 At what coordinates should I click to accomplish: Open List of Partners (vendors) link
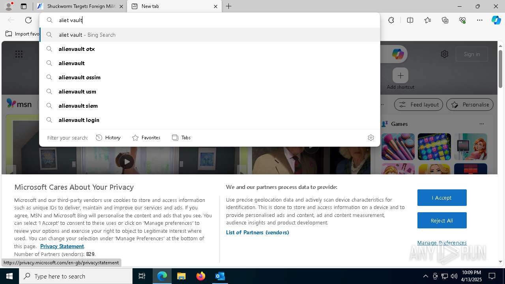point(258,232)
